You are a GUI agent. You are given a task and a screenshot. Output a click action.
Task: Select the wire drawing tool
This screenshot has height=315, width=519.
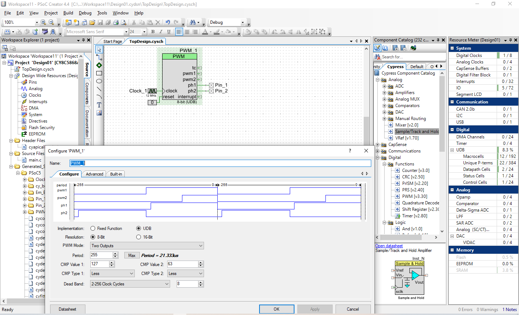point(99,57)
